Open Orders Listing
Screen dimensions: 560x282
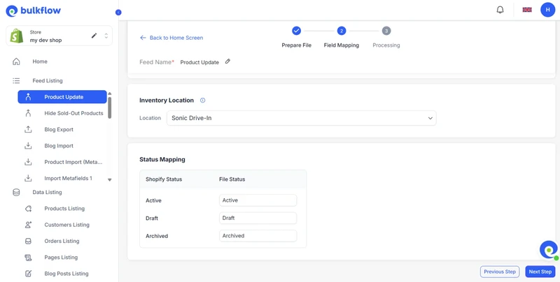[62, 241]
